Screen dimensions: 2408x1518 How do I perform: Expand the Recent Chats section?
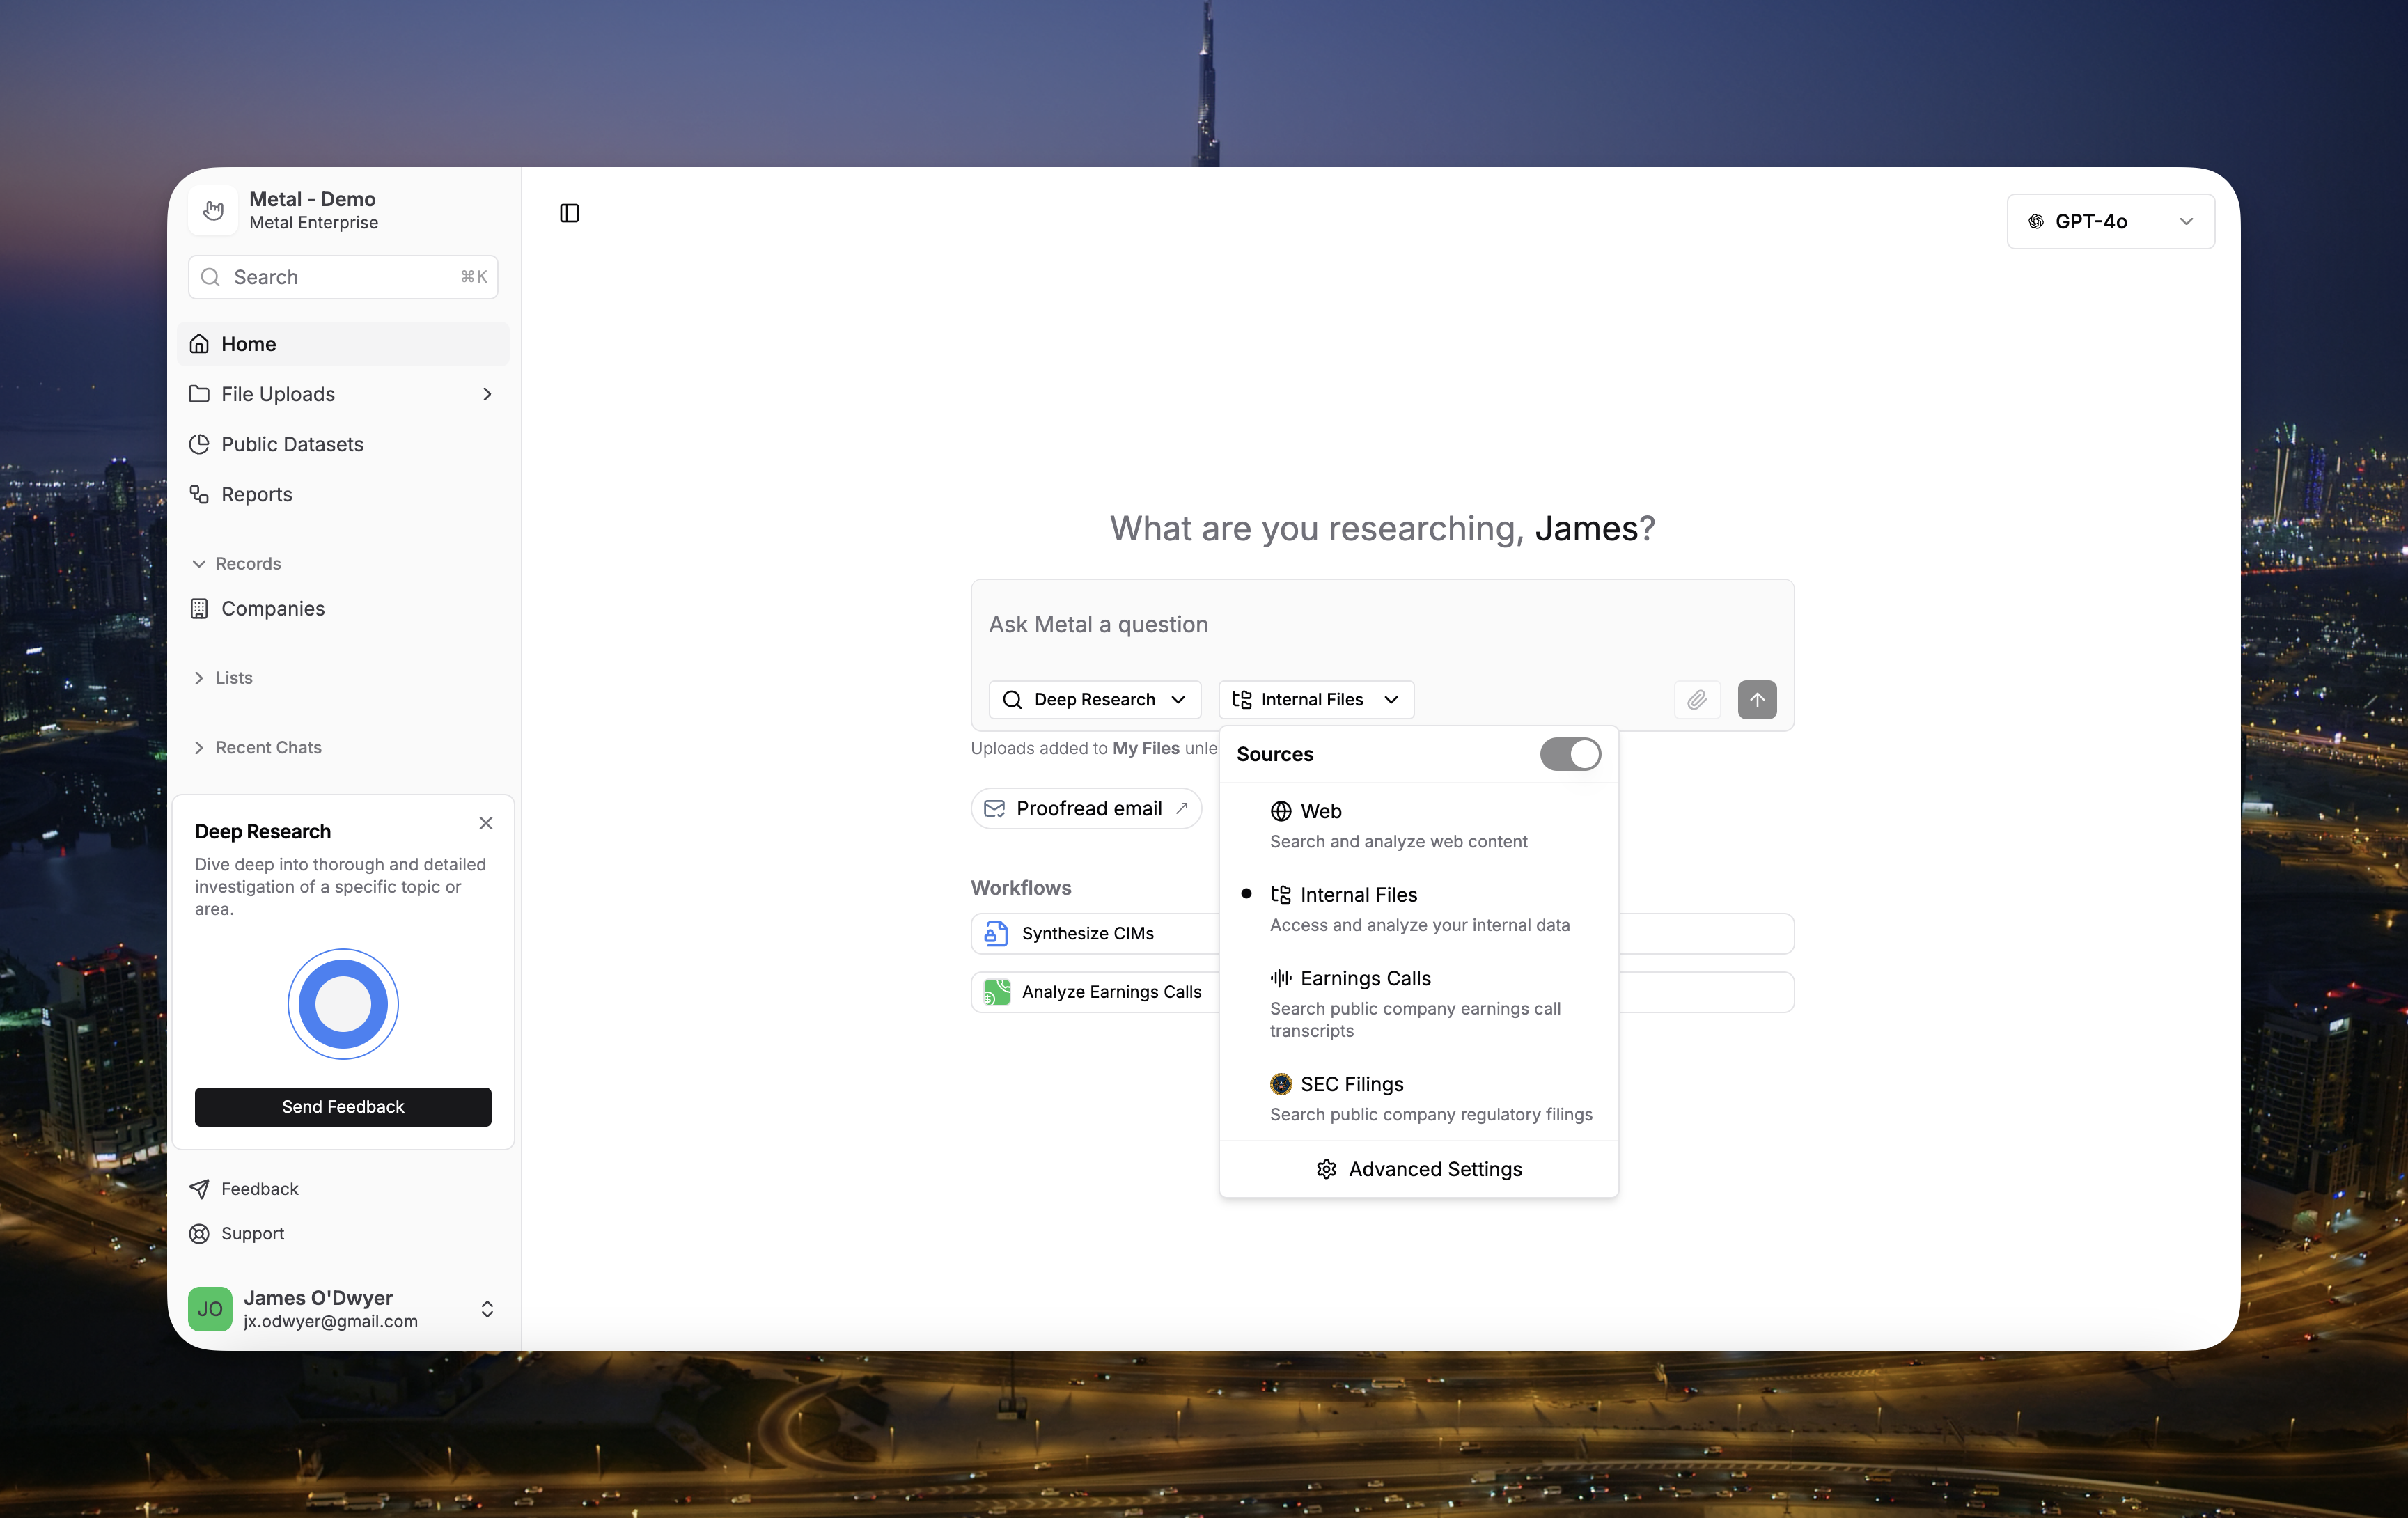click(x=268, y=747)
